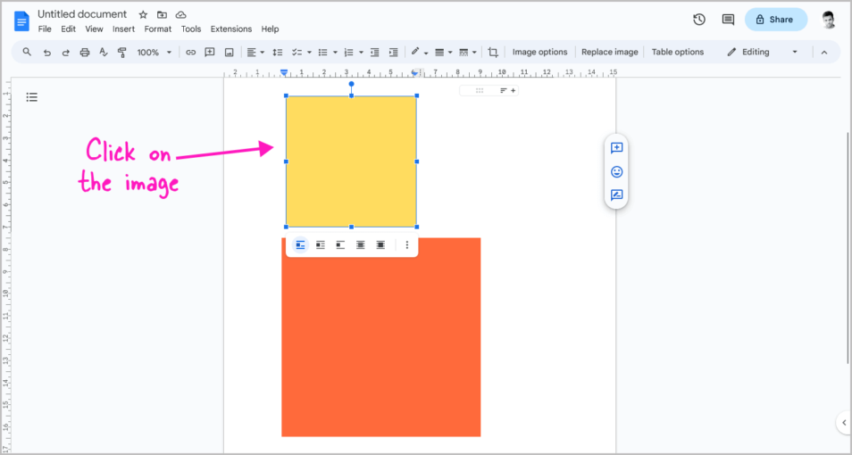
Task: Click the Replace image button
Action: point(610,52)
